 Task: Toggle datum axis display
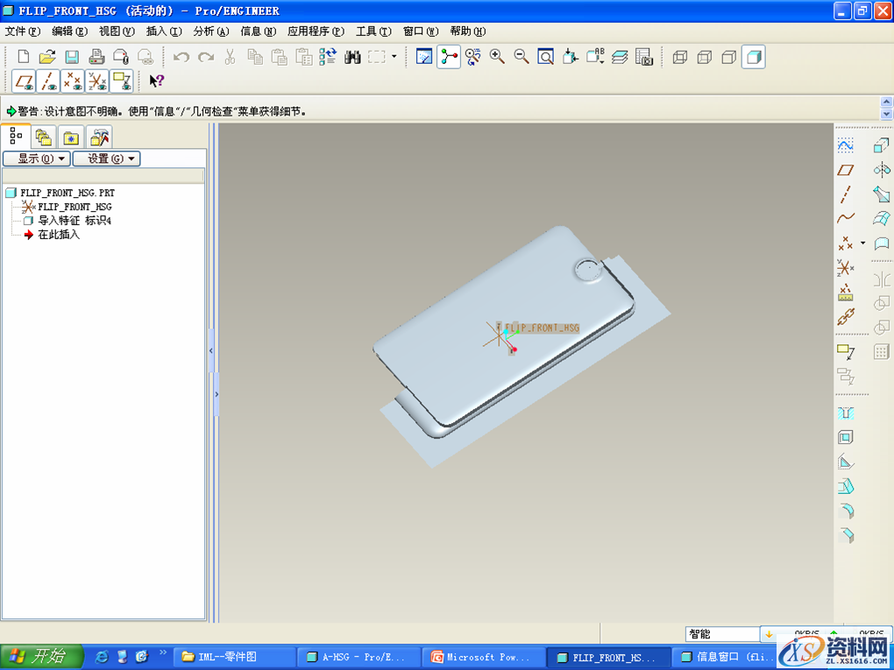point(48,81)
